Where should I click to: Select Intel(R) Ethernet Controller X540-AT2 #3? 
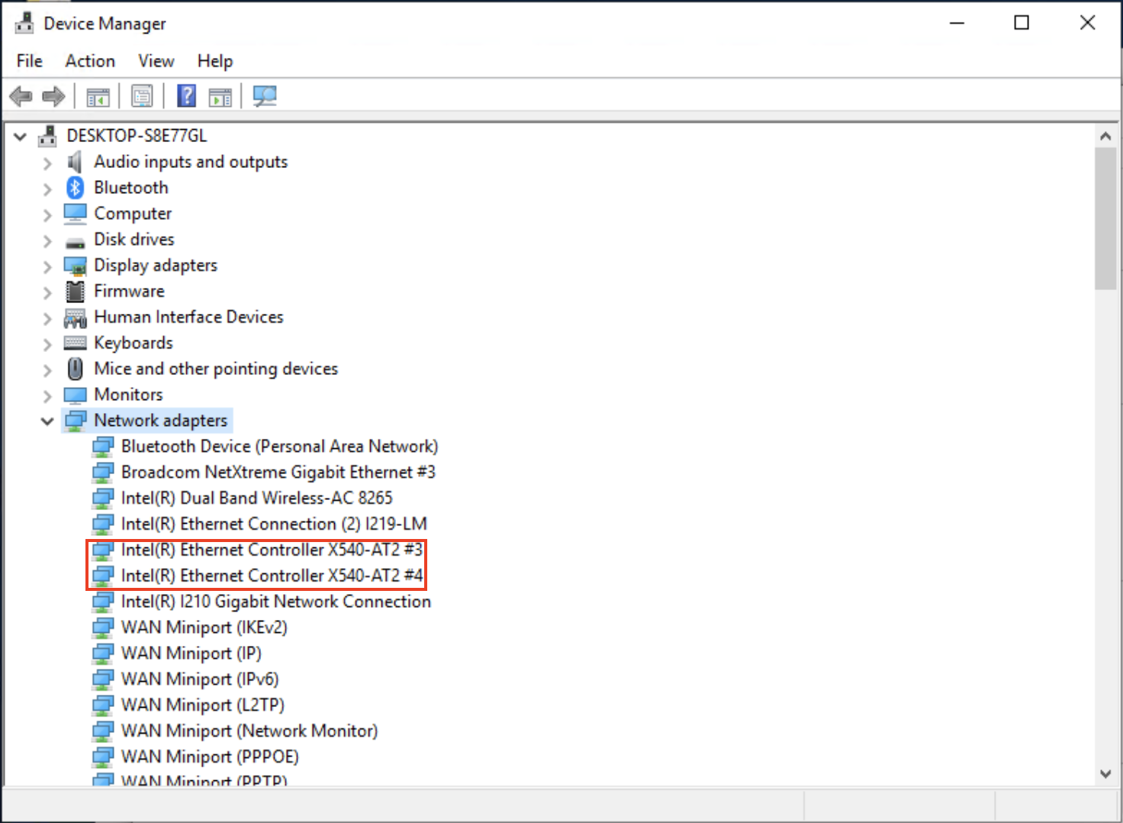coord(272,550)
